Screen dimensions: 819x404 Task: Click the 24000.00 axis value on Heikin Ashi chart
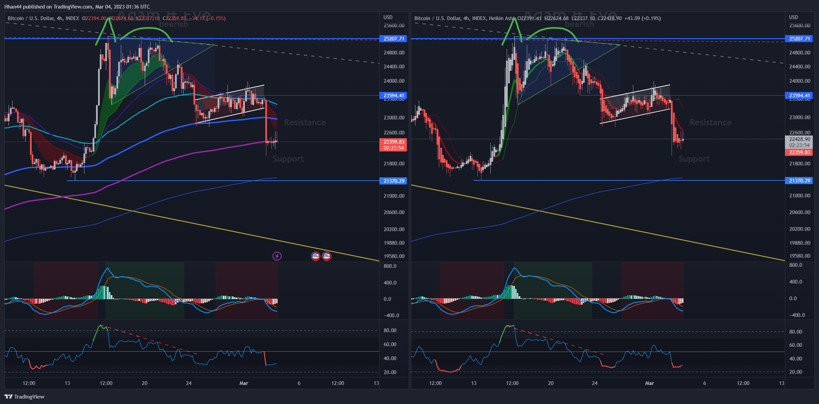tap(800, 81)
